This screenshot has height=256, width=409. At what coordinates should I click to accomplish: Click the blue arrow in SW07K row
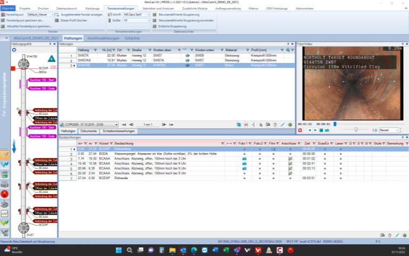[187, 55]
